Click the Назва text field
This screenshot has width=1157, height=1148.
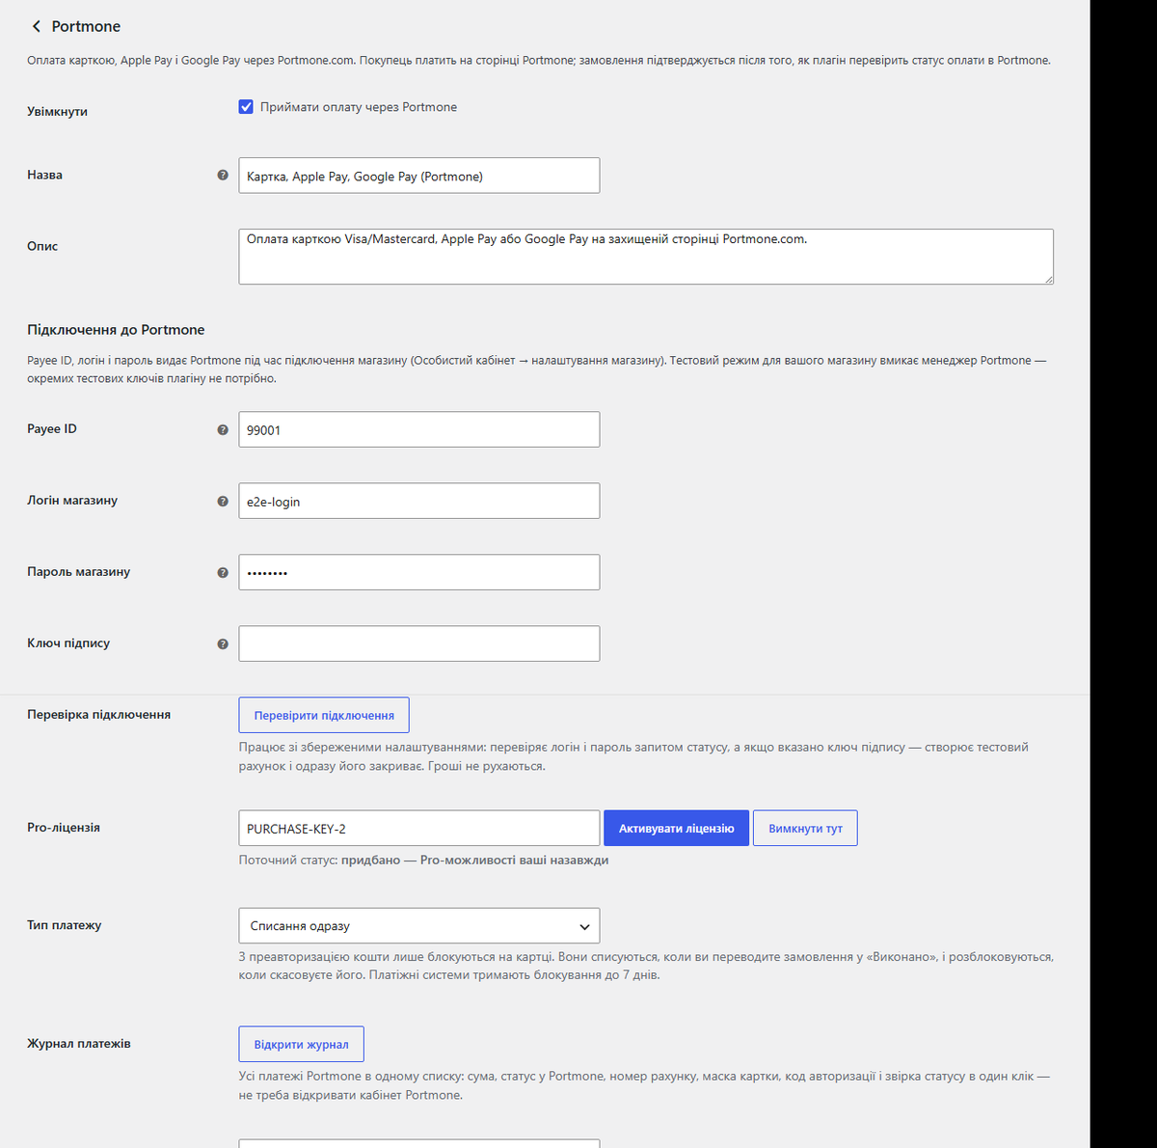[418, 176]
